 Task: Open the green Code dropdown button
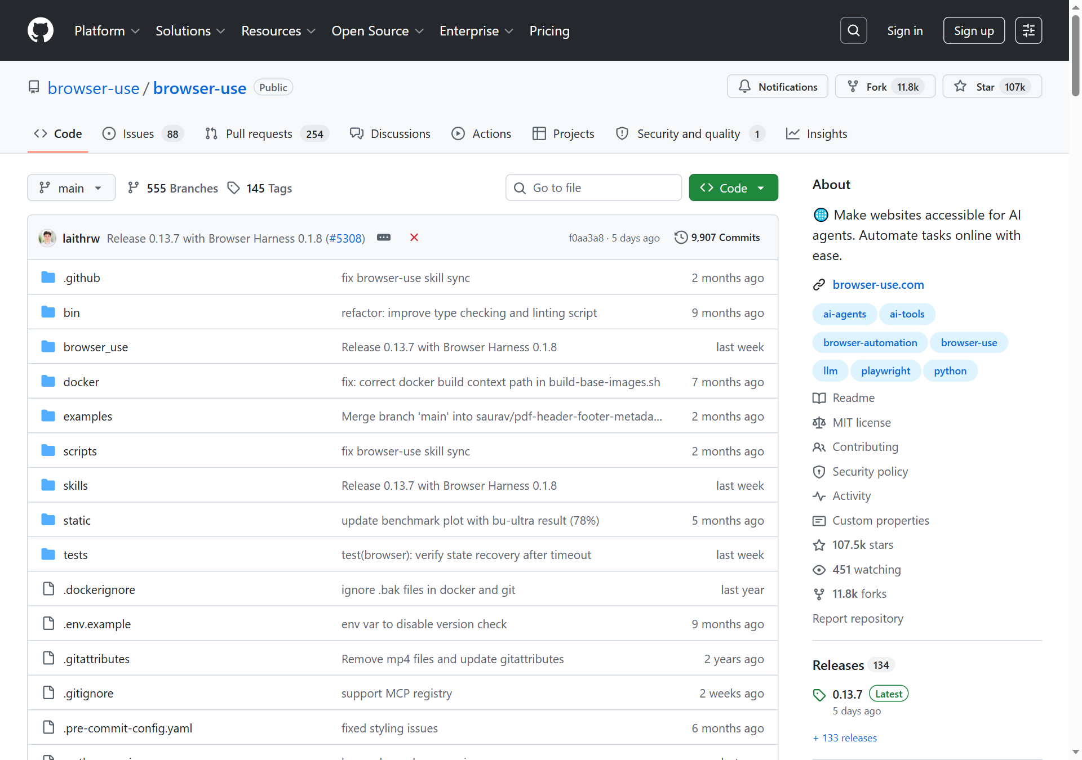(733, 188)
